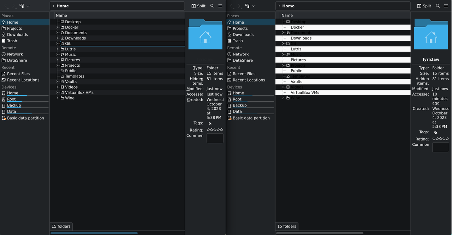Expand the Vaults folder in left window

57,82
